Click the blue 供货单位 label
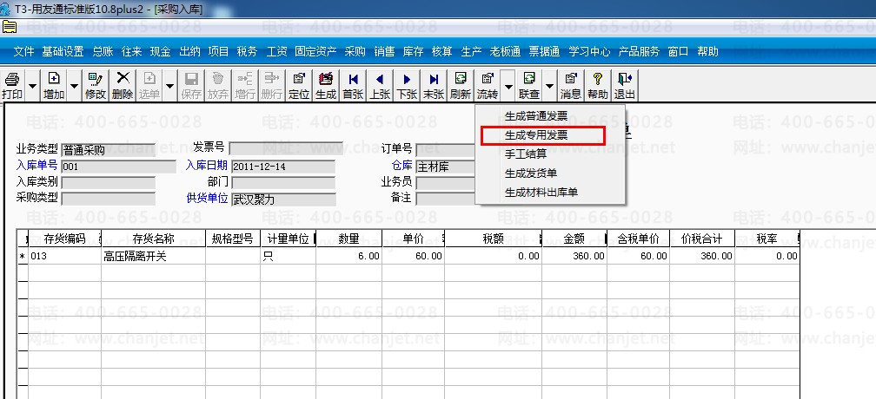The height and width of the screenshot is (399, 876). 207,198
